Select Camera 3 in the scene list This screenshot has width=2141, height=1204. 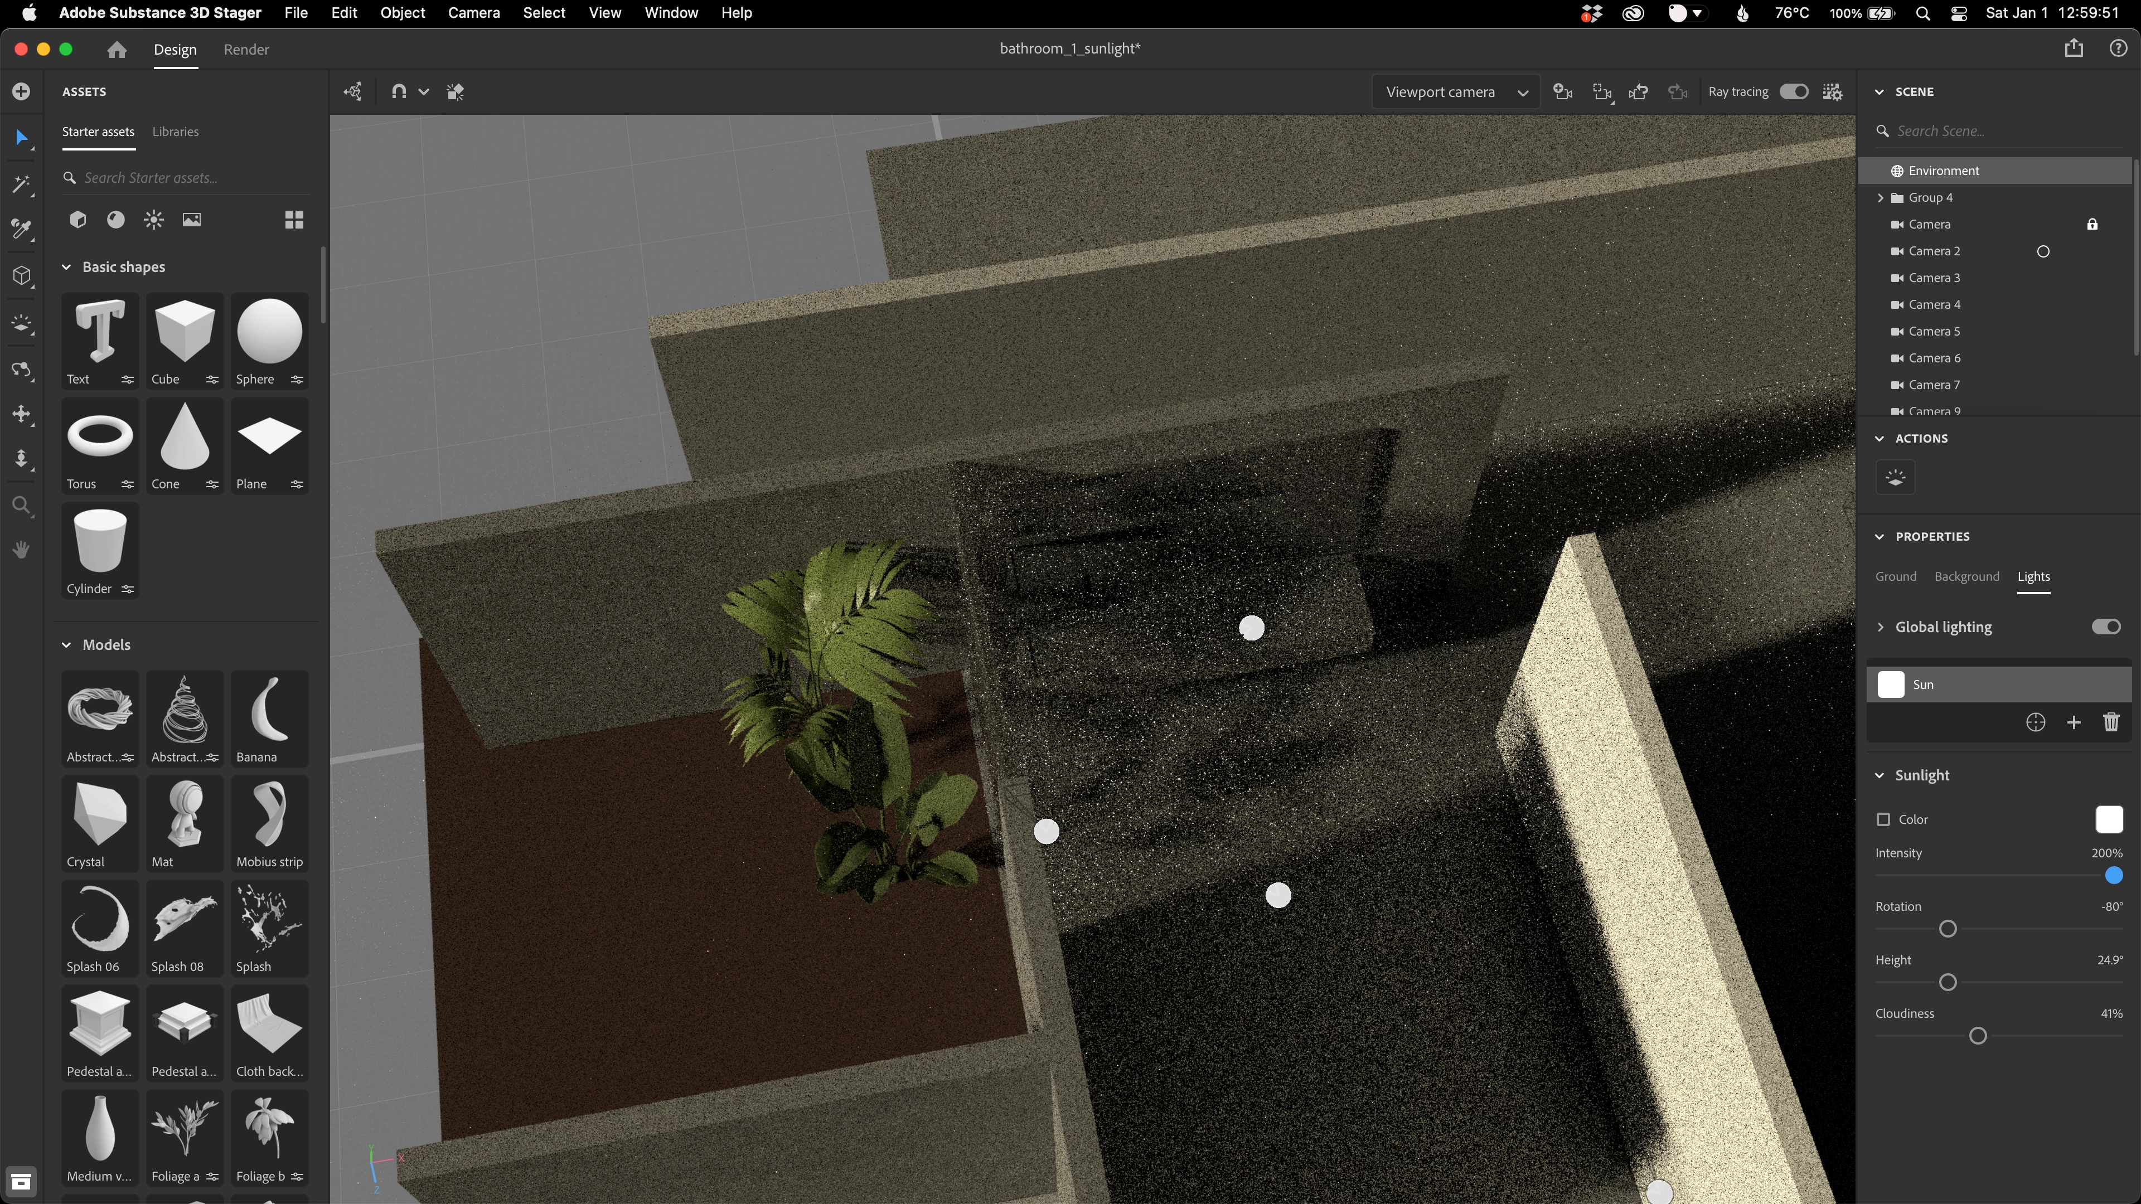(1934, 278)
